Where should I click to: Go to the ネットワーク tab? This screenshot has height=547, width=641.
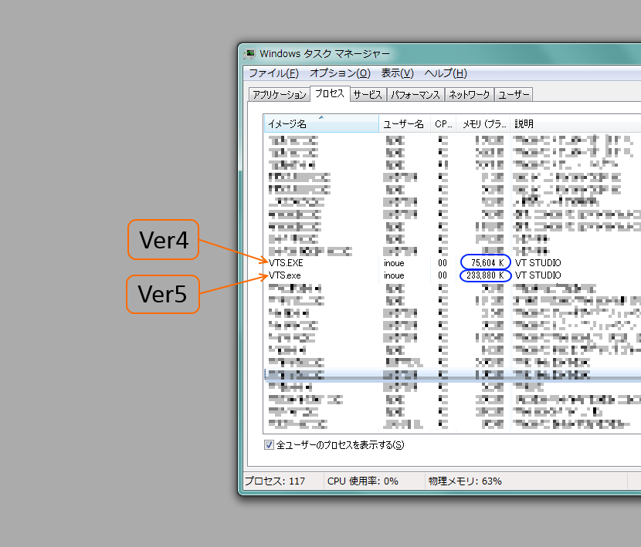[x=470, y=95]
